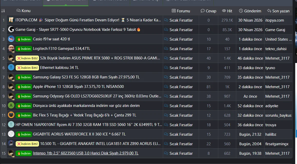Click 'Az önce' in Samsung Odyssey row

250,96
